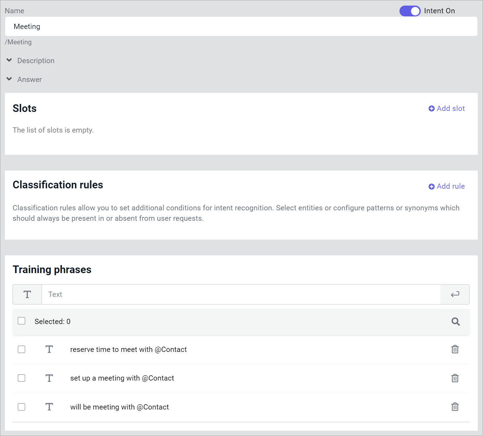This screenshot has height=436, width=483.
Task: Click the Add rule link
Action: [x=450, y=186]
